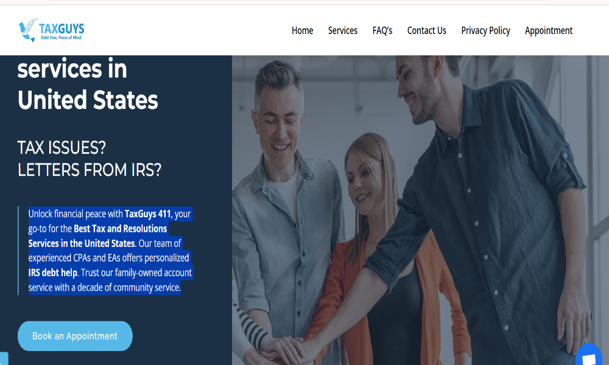Viewport: 609px width, 365px height.
Task: Click Best Tax and Resolutions Services text
Action: [x=97, y=236]
